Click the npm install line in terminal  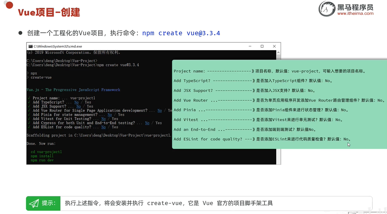pyautogui.click(x=42, y=156)
